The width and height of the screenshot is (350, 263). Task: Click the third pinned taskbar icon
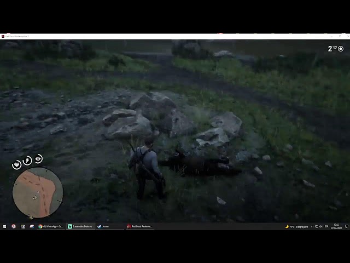click(23, 226)
